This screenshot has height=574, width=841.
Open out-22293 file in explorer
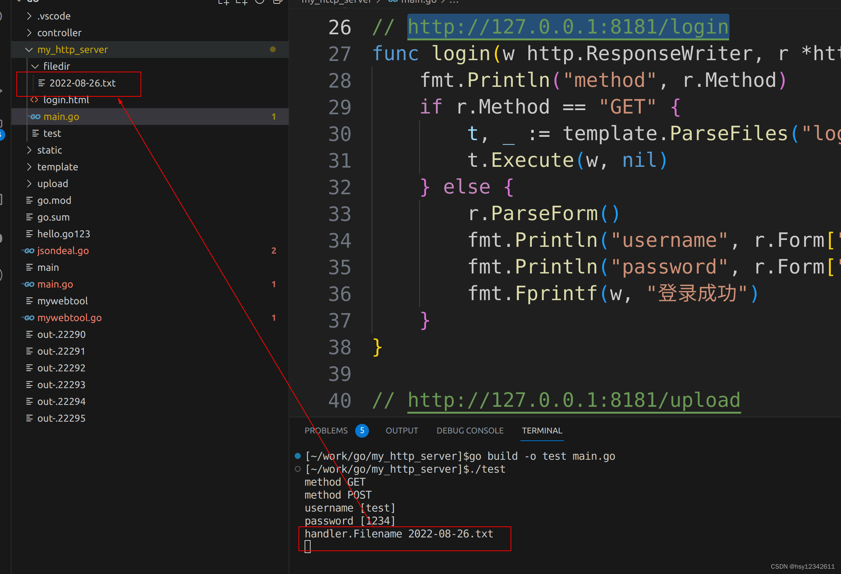pyautogui.click(x=61, y=385)
